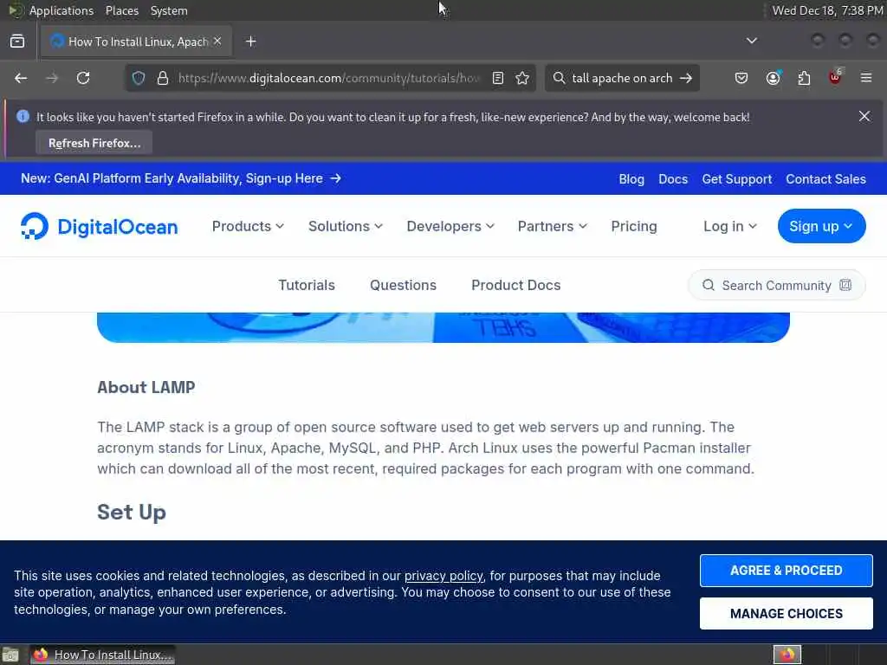
Task: Close the How To Install Linux tab
Action: pos(217,42)
